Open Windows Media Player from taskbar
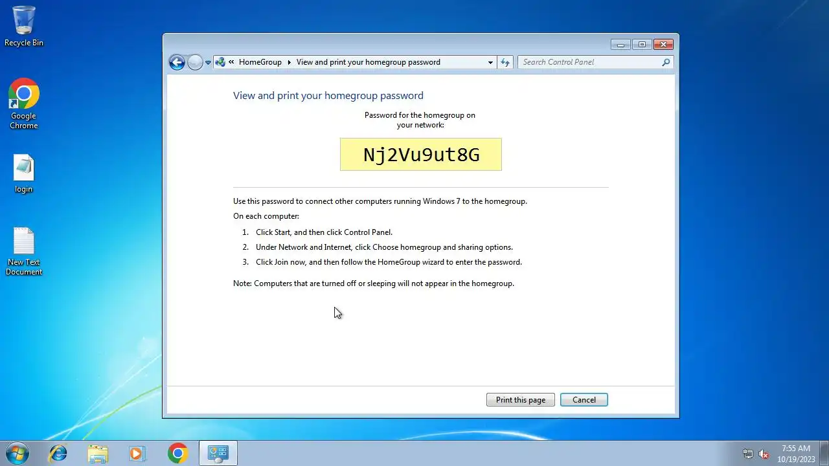The width and height of the screenshot is (829, 466). 137,453
